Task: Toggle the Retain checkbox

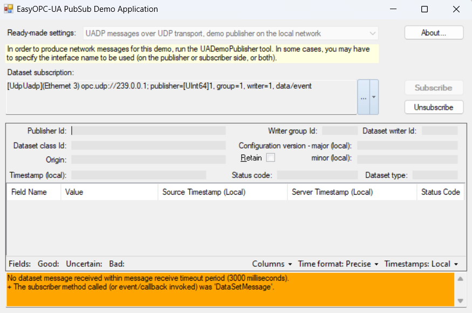Action: coord(271,158)
